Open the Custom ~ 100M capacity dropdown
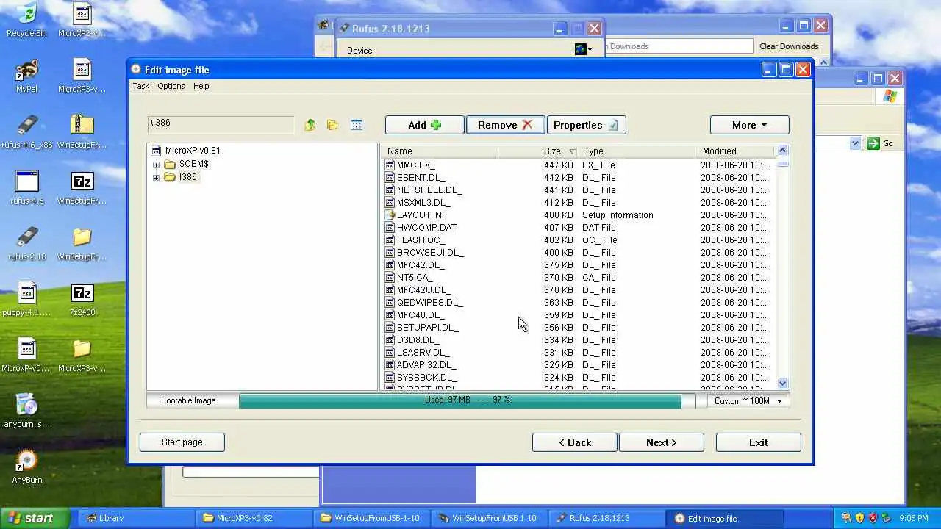The width and height of the screenshot is (941, 529). (x=748, y=401)
